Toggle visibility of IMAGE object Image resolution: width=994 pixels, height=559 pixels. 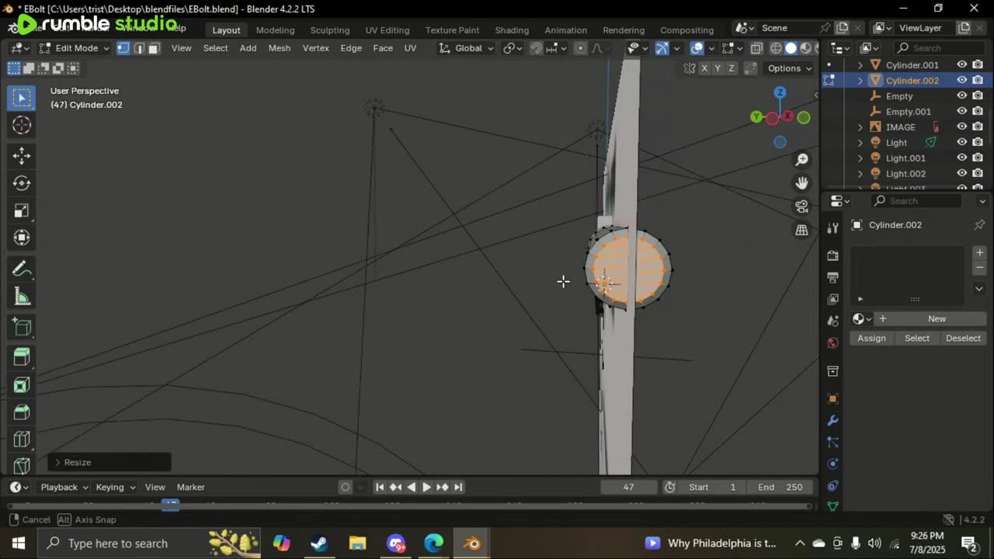pyautogui.click(x=961, y=127)
